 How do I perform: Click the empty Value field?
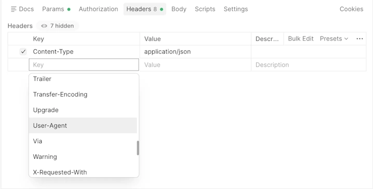coord(195,65)
